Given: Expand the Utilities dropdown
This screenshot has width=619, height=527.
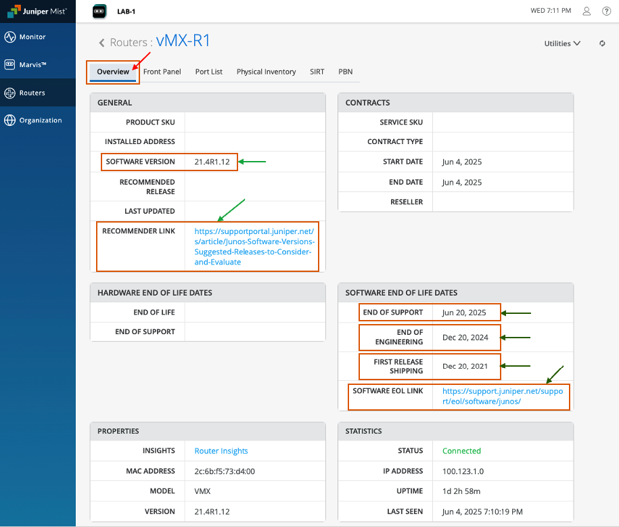Looking at the screenshot, I should pos(562,44).
